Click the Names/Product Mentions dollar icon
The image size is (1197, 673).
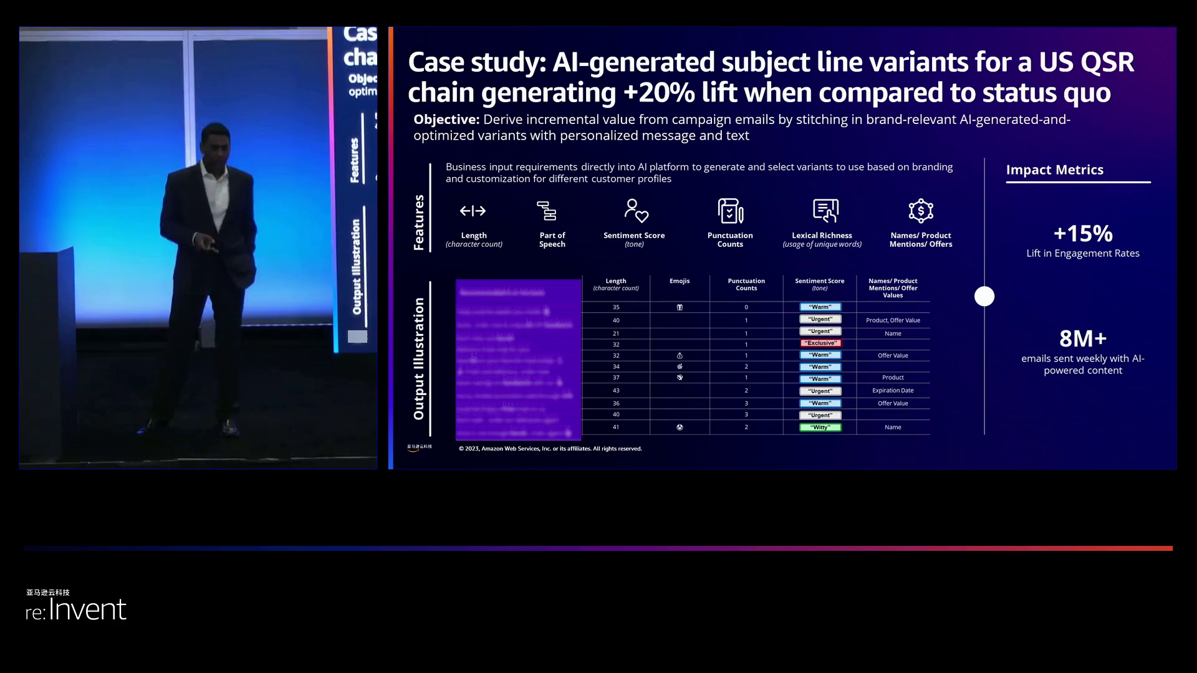(920, 211)
